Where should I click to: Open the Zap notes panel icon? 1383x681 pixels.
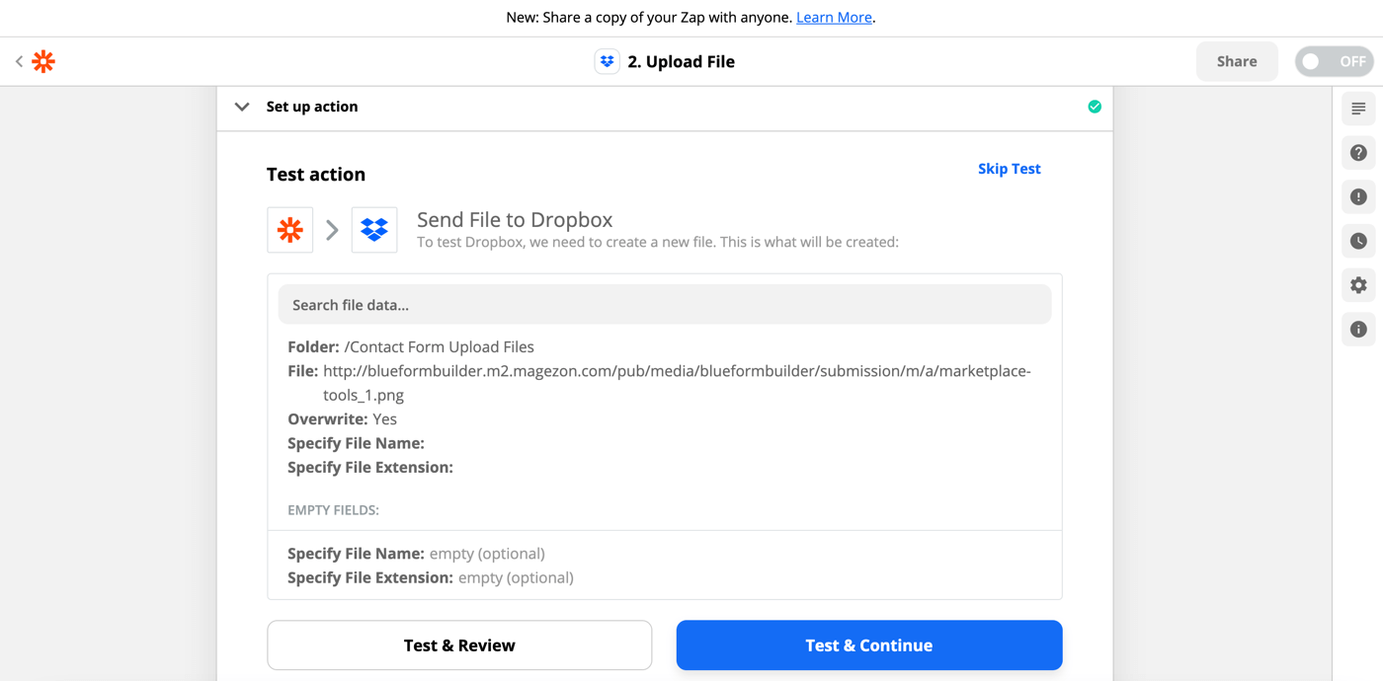coord(1357,109)
